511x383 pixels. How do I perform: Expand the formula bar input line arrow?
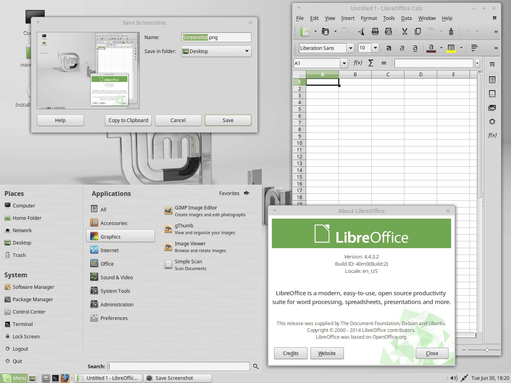[477, 63]
